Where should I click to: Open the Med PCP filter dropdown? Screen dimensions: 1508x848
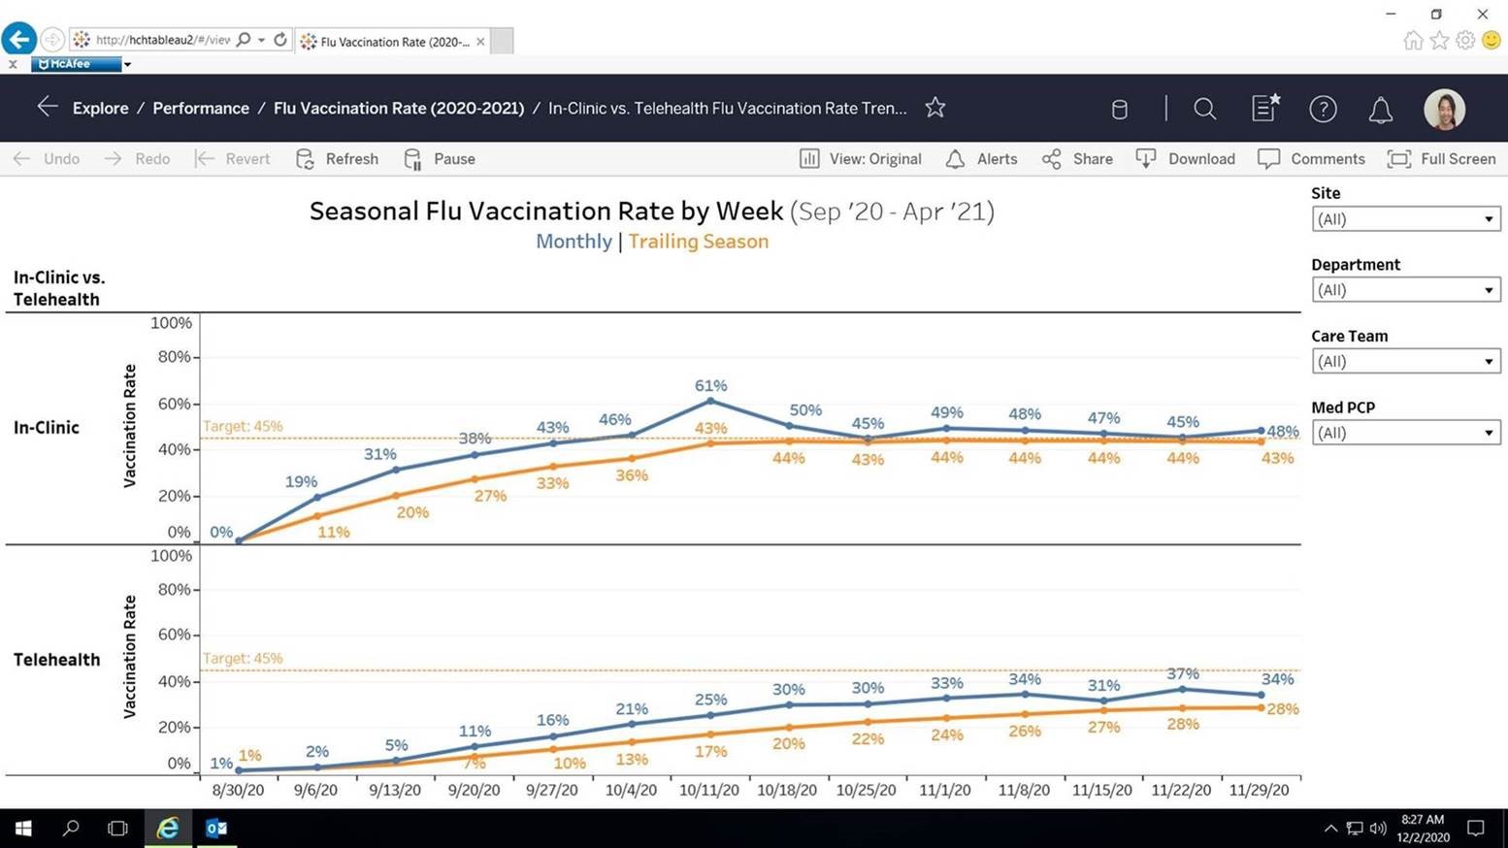pyautogui.click(x=1405, y=433)
